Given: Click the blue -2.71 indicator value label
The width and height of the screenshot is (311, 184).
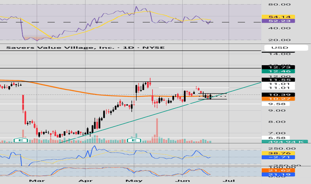Looking at the screenshot, I should coord(278,157).
